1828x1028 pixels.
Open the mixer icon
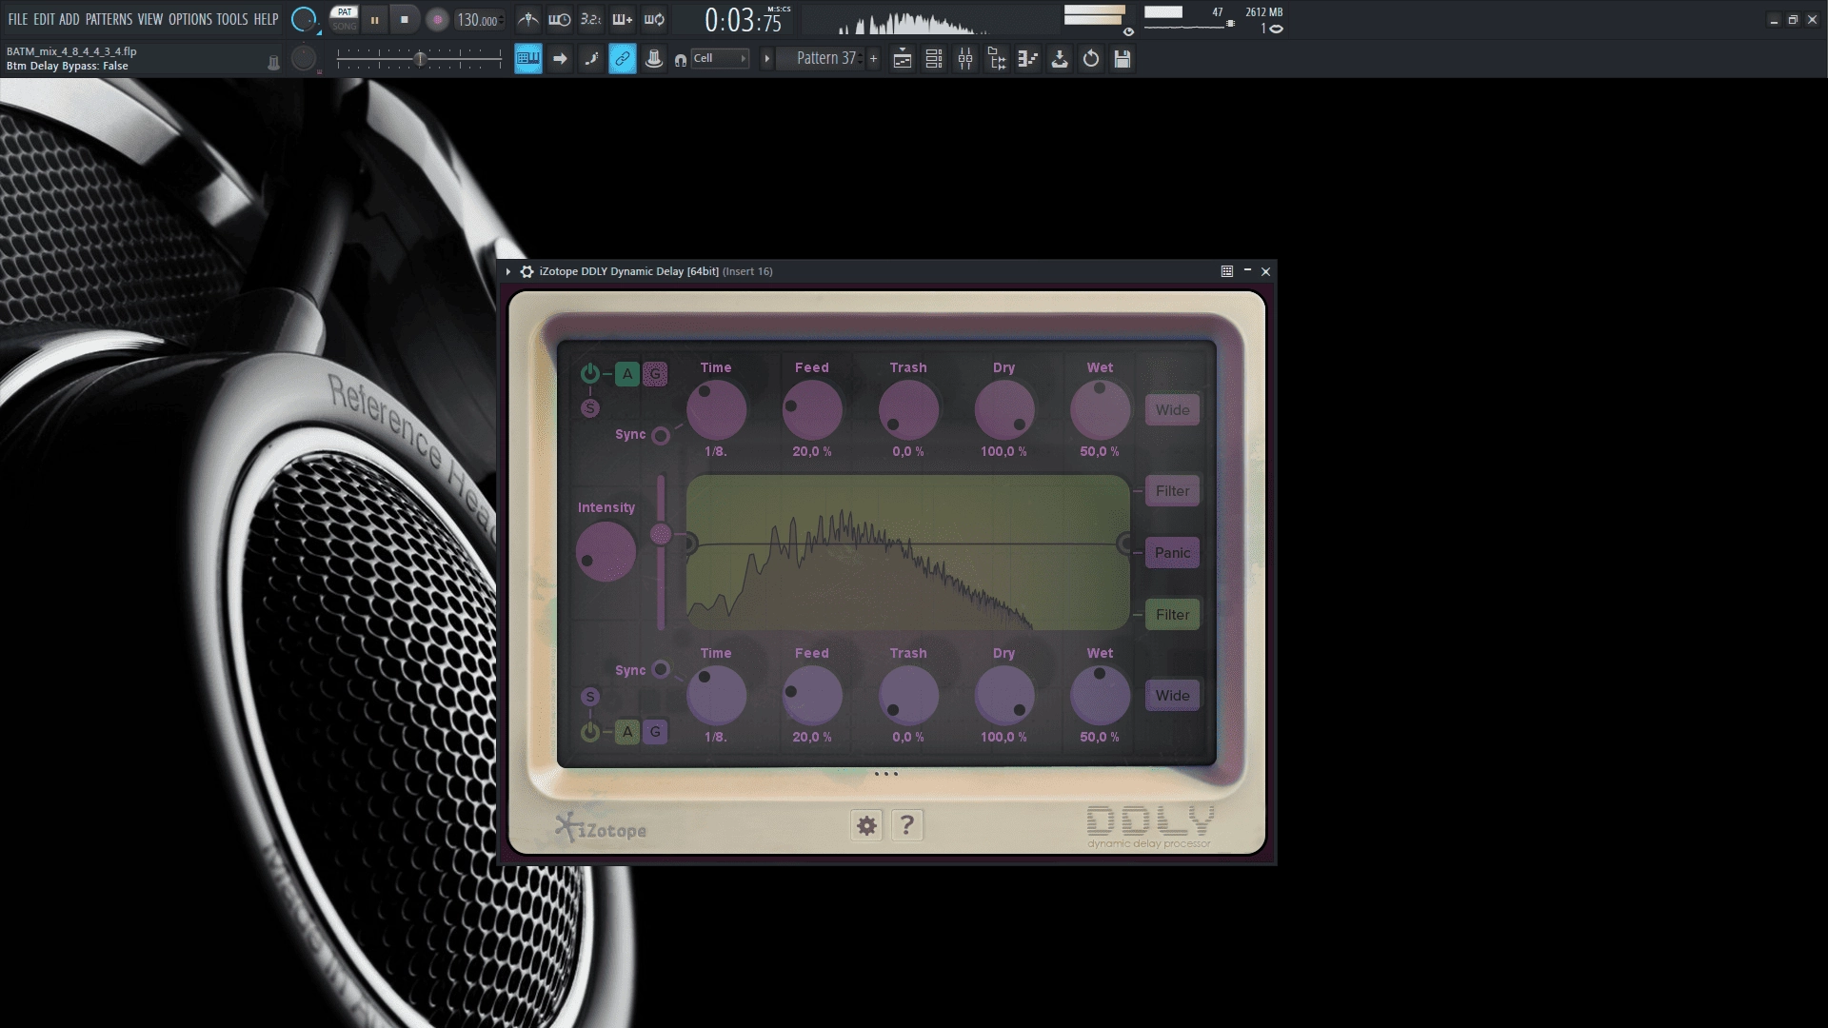tap(965, 59)
